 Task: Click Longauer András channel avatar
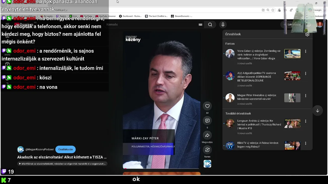[230, 123]
